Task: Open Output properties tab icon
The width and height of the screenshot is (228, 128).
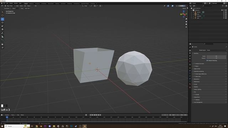Action: click(x=190, y=53)
